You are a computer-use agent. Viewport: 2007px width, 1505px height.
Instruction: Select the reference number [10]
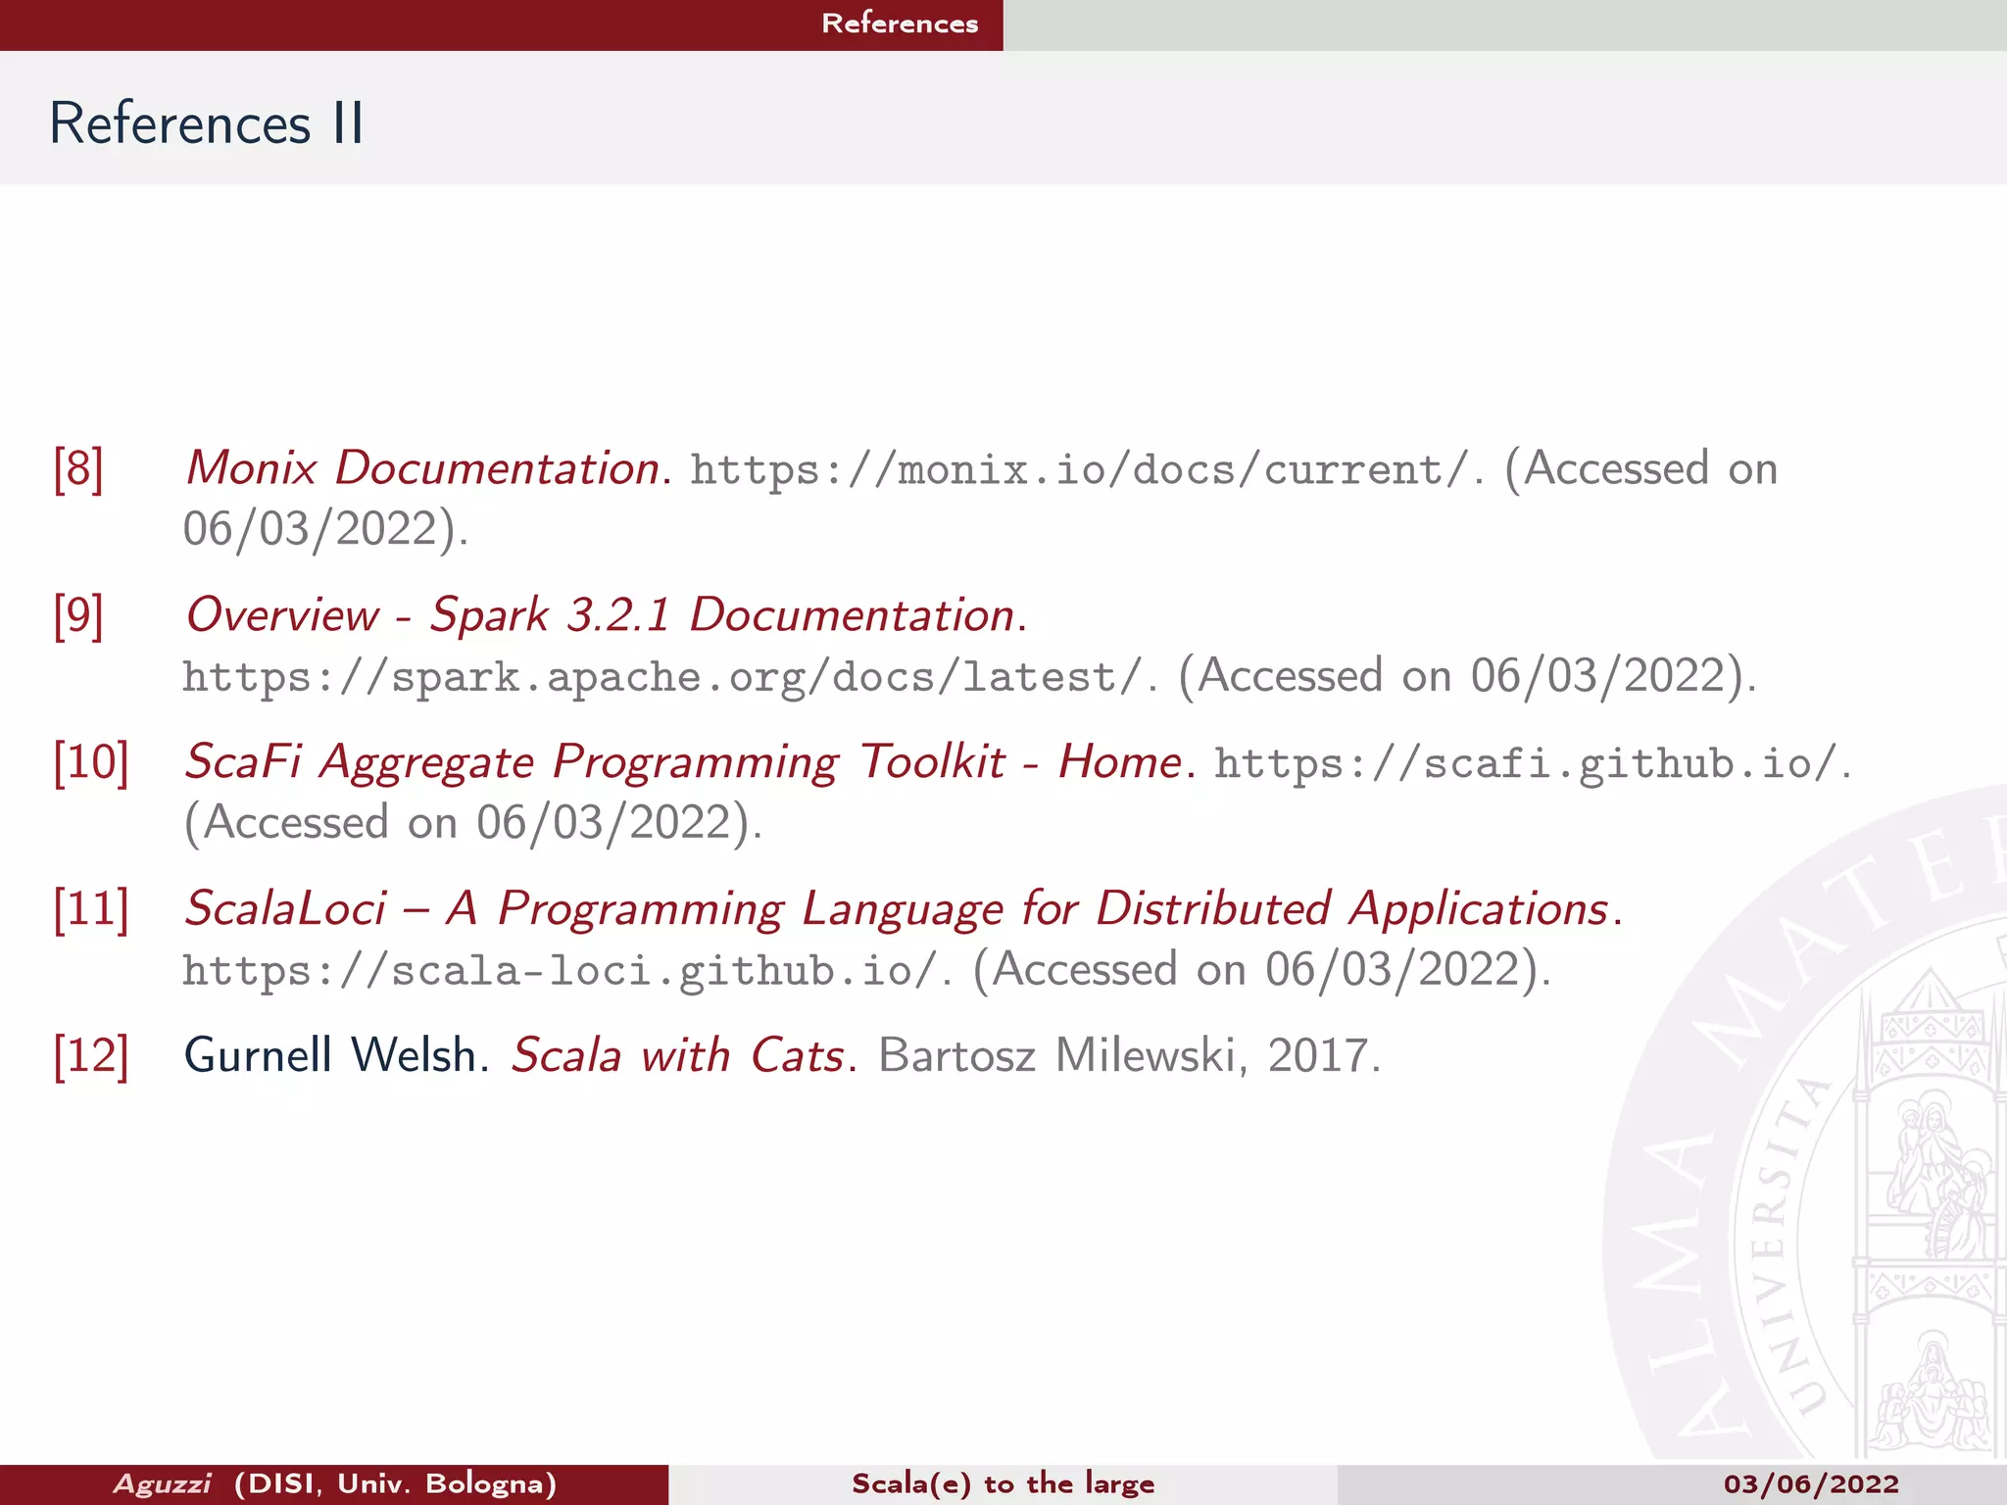click(x=91, y=762)
